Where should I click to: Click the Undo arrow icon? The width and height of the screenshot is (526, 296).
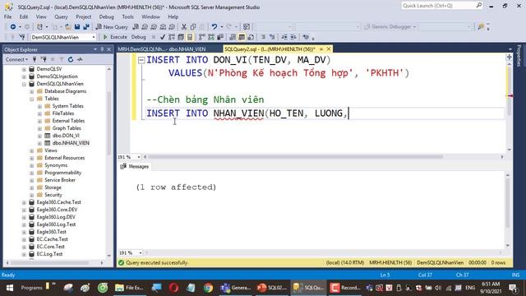[x=214, y=27]
